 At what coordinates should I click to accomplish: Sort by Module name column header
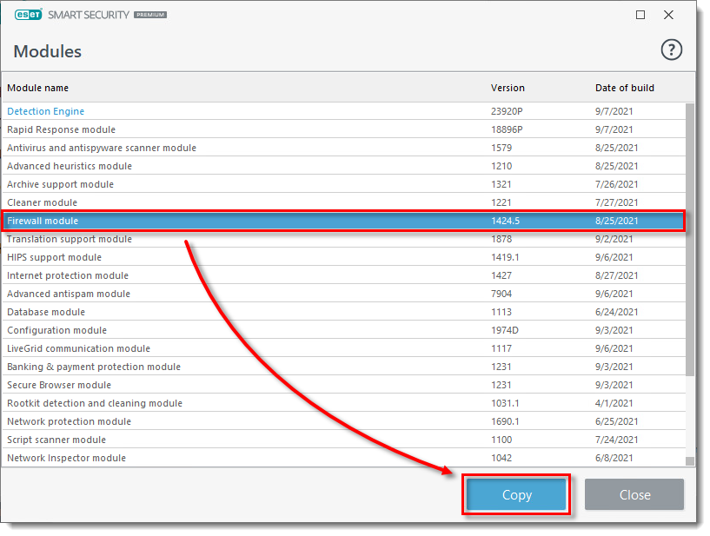coord(38,88)
